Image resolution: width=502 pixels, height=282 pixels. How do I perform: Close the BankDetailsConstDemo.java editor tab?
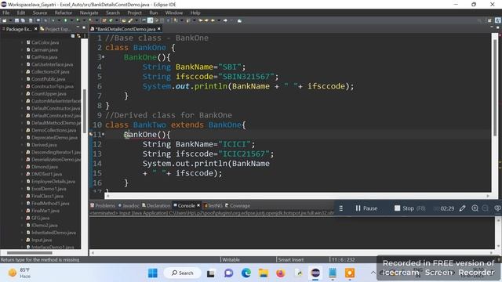click(x=158, y=29)
